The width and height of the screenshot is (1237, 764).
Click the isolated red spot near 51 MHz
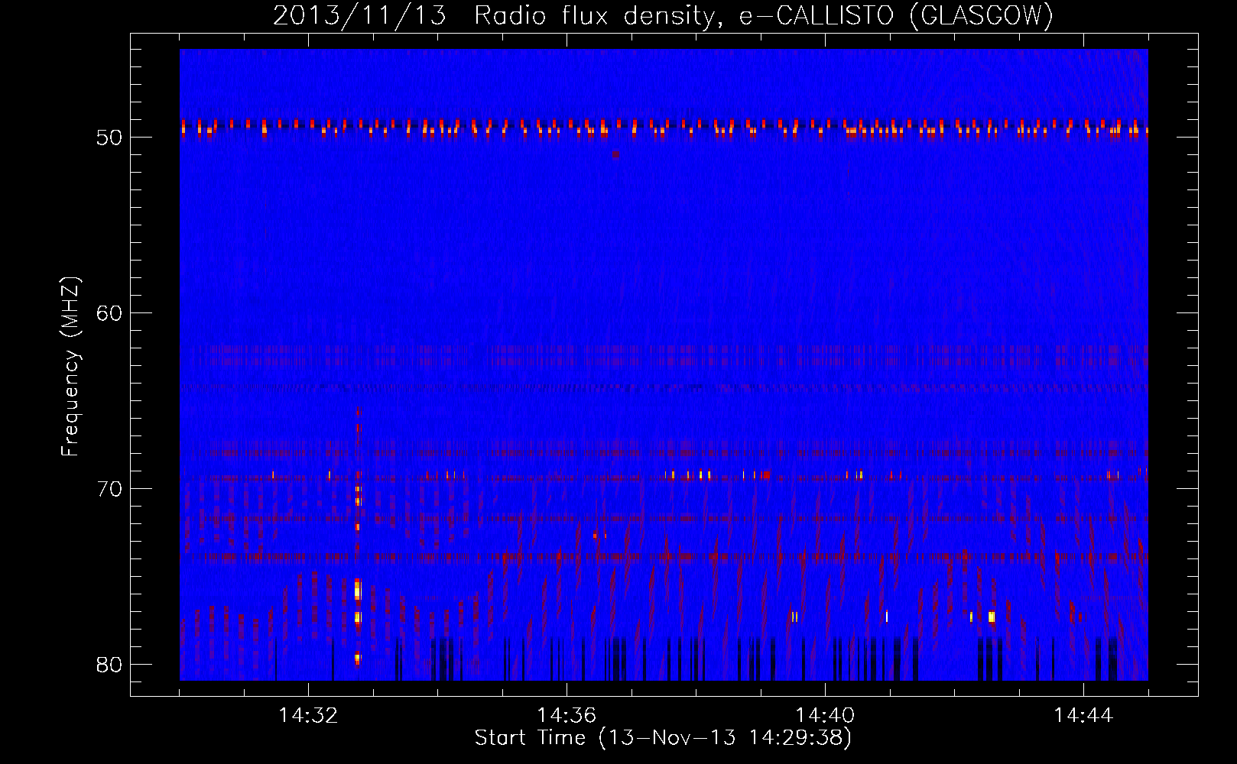(x=616, y=154)
